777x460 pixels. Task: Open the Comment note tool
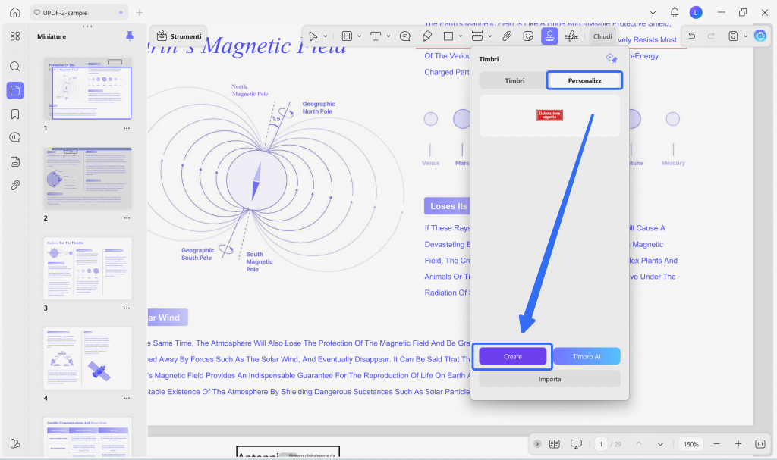click(x=405, y=36)
